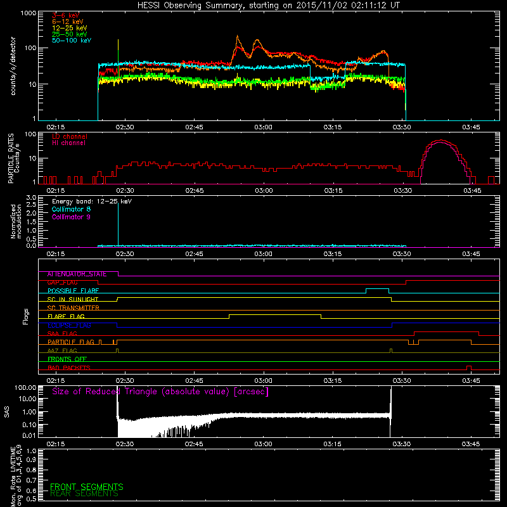Click the BAD_PACKETS pulse near 03:45
507x507 pixels.
point(469,366)
